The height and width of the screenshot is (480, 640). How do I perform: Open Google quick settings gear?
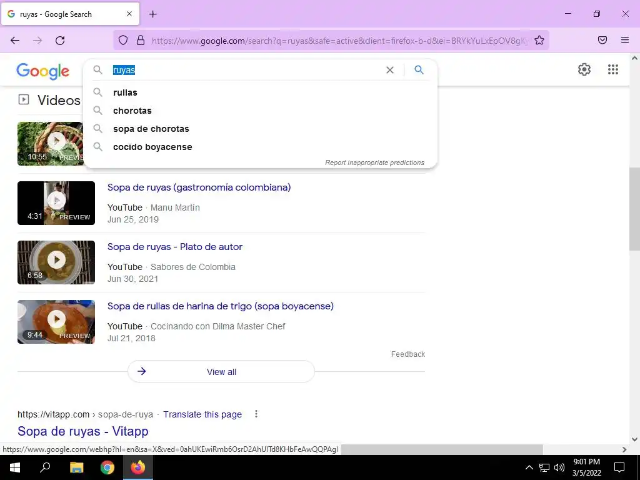click(584, 69)
